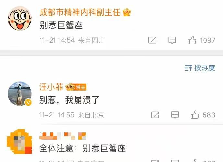Click the crown badge beside 成都市精神内科副主任
Screen dimensions: 223x162
tap(127, 12)
